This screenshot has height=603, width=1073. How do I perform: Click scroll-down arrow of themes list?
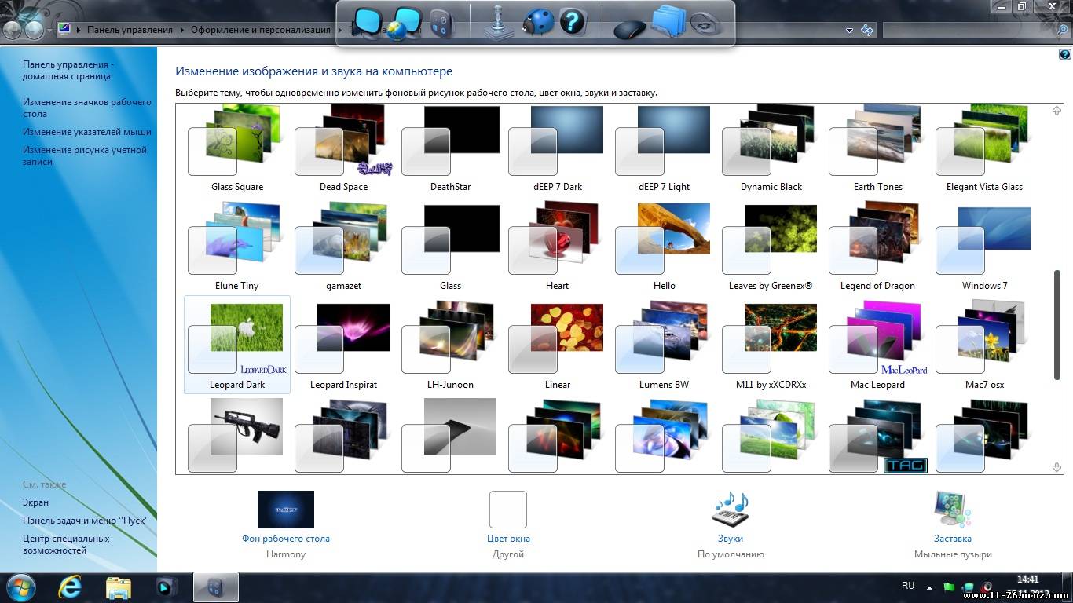[1057, 467]
